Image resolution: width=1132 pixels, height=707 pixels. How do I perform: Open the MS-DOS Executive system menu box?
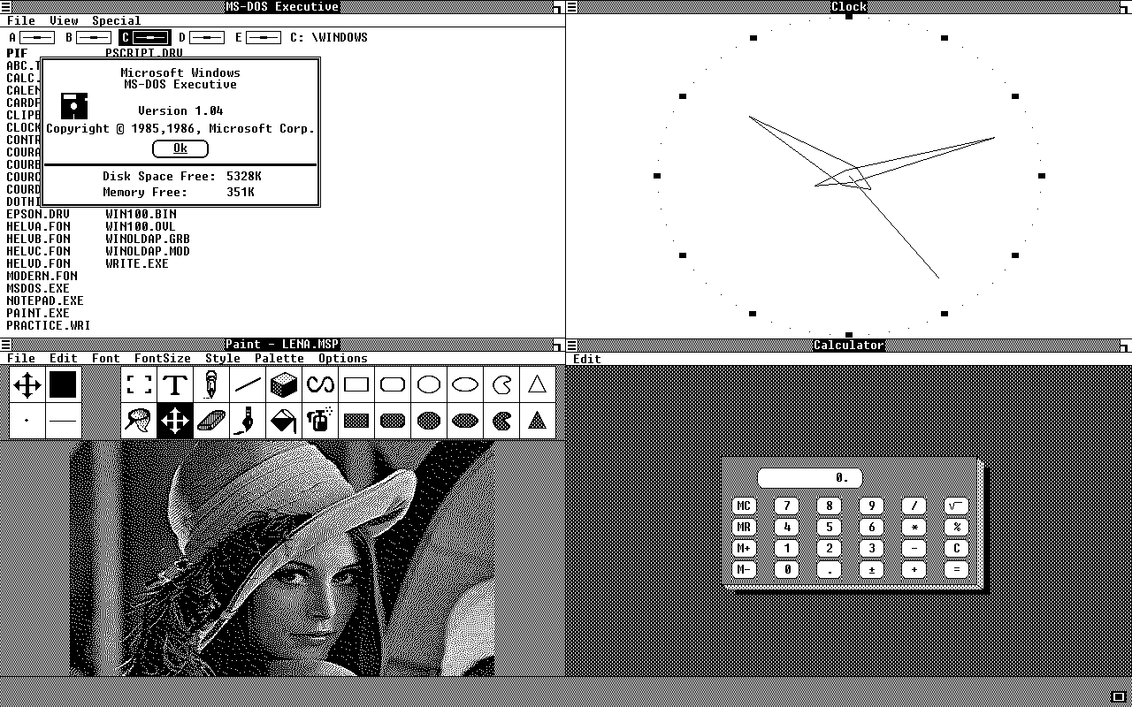5,7
